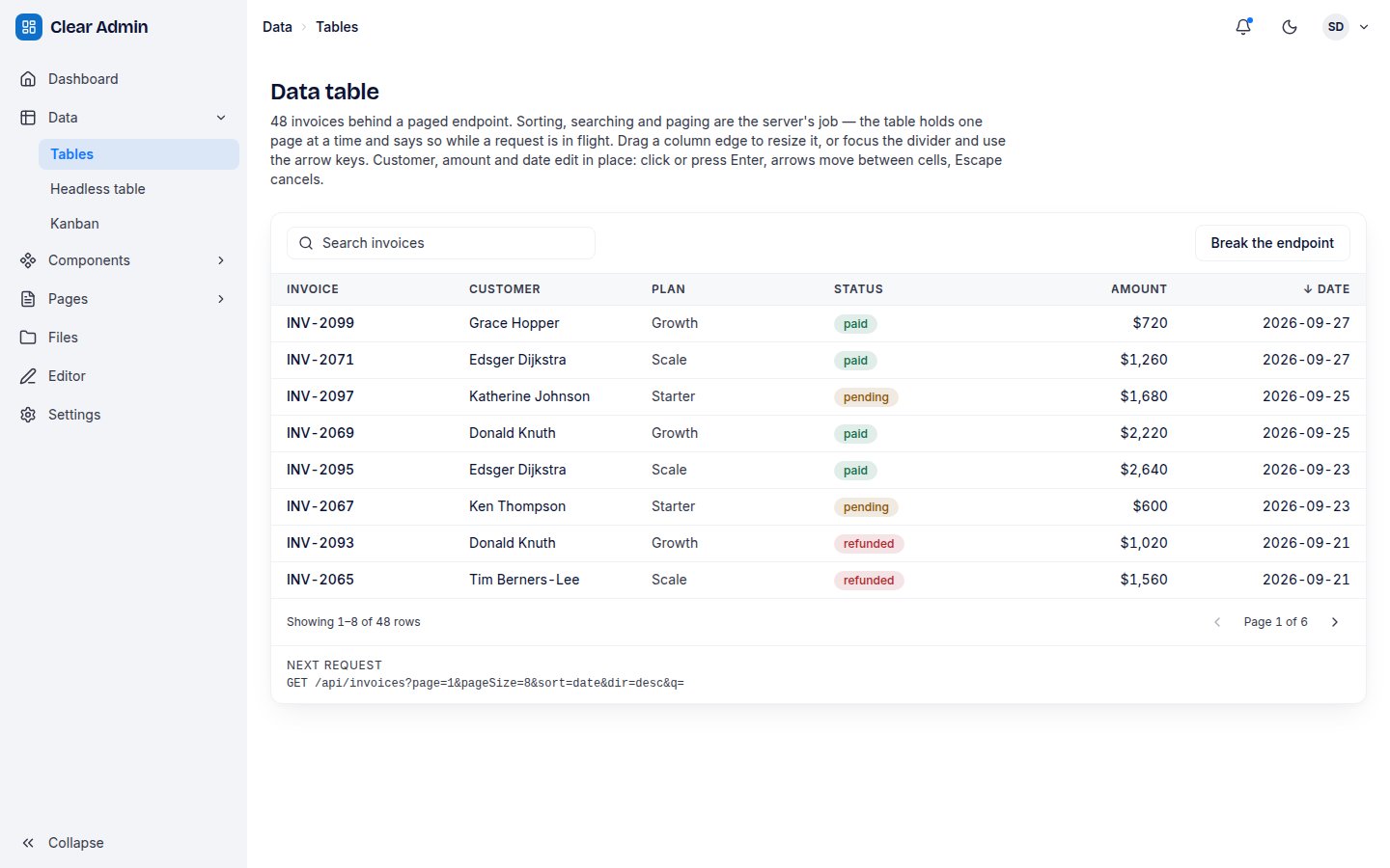This screenshot has width=1390, height=868.
Task: Click the Search invoices field
Action: tap(441, 243)
